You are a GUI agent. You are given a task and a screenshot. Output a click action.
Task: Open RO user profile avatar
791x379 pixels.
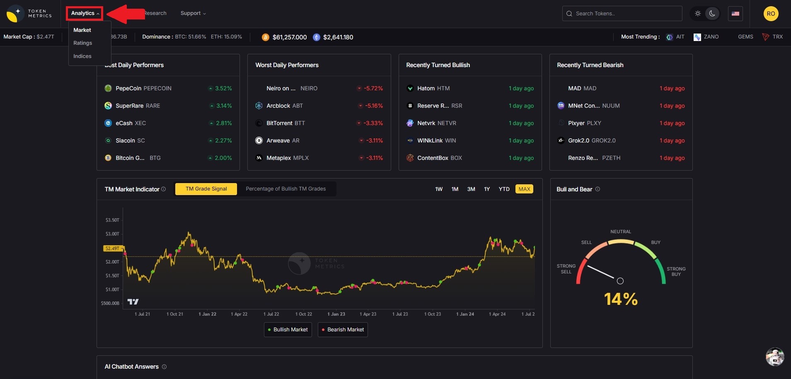(x=771, y=14)
